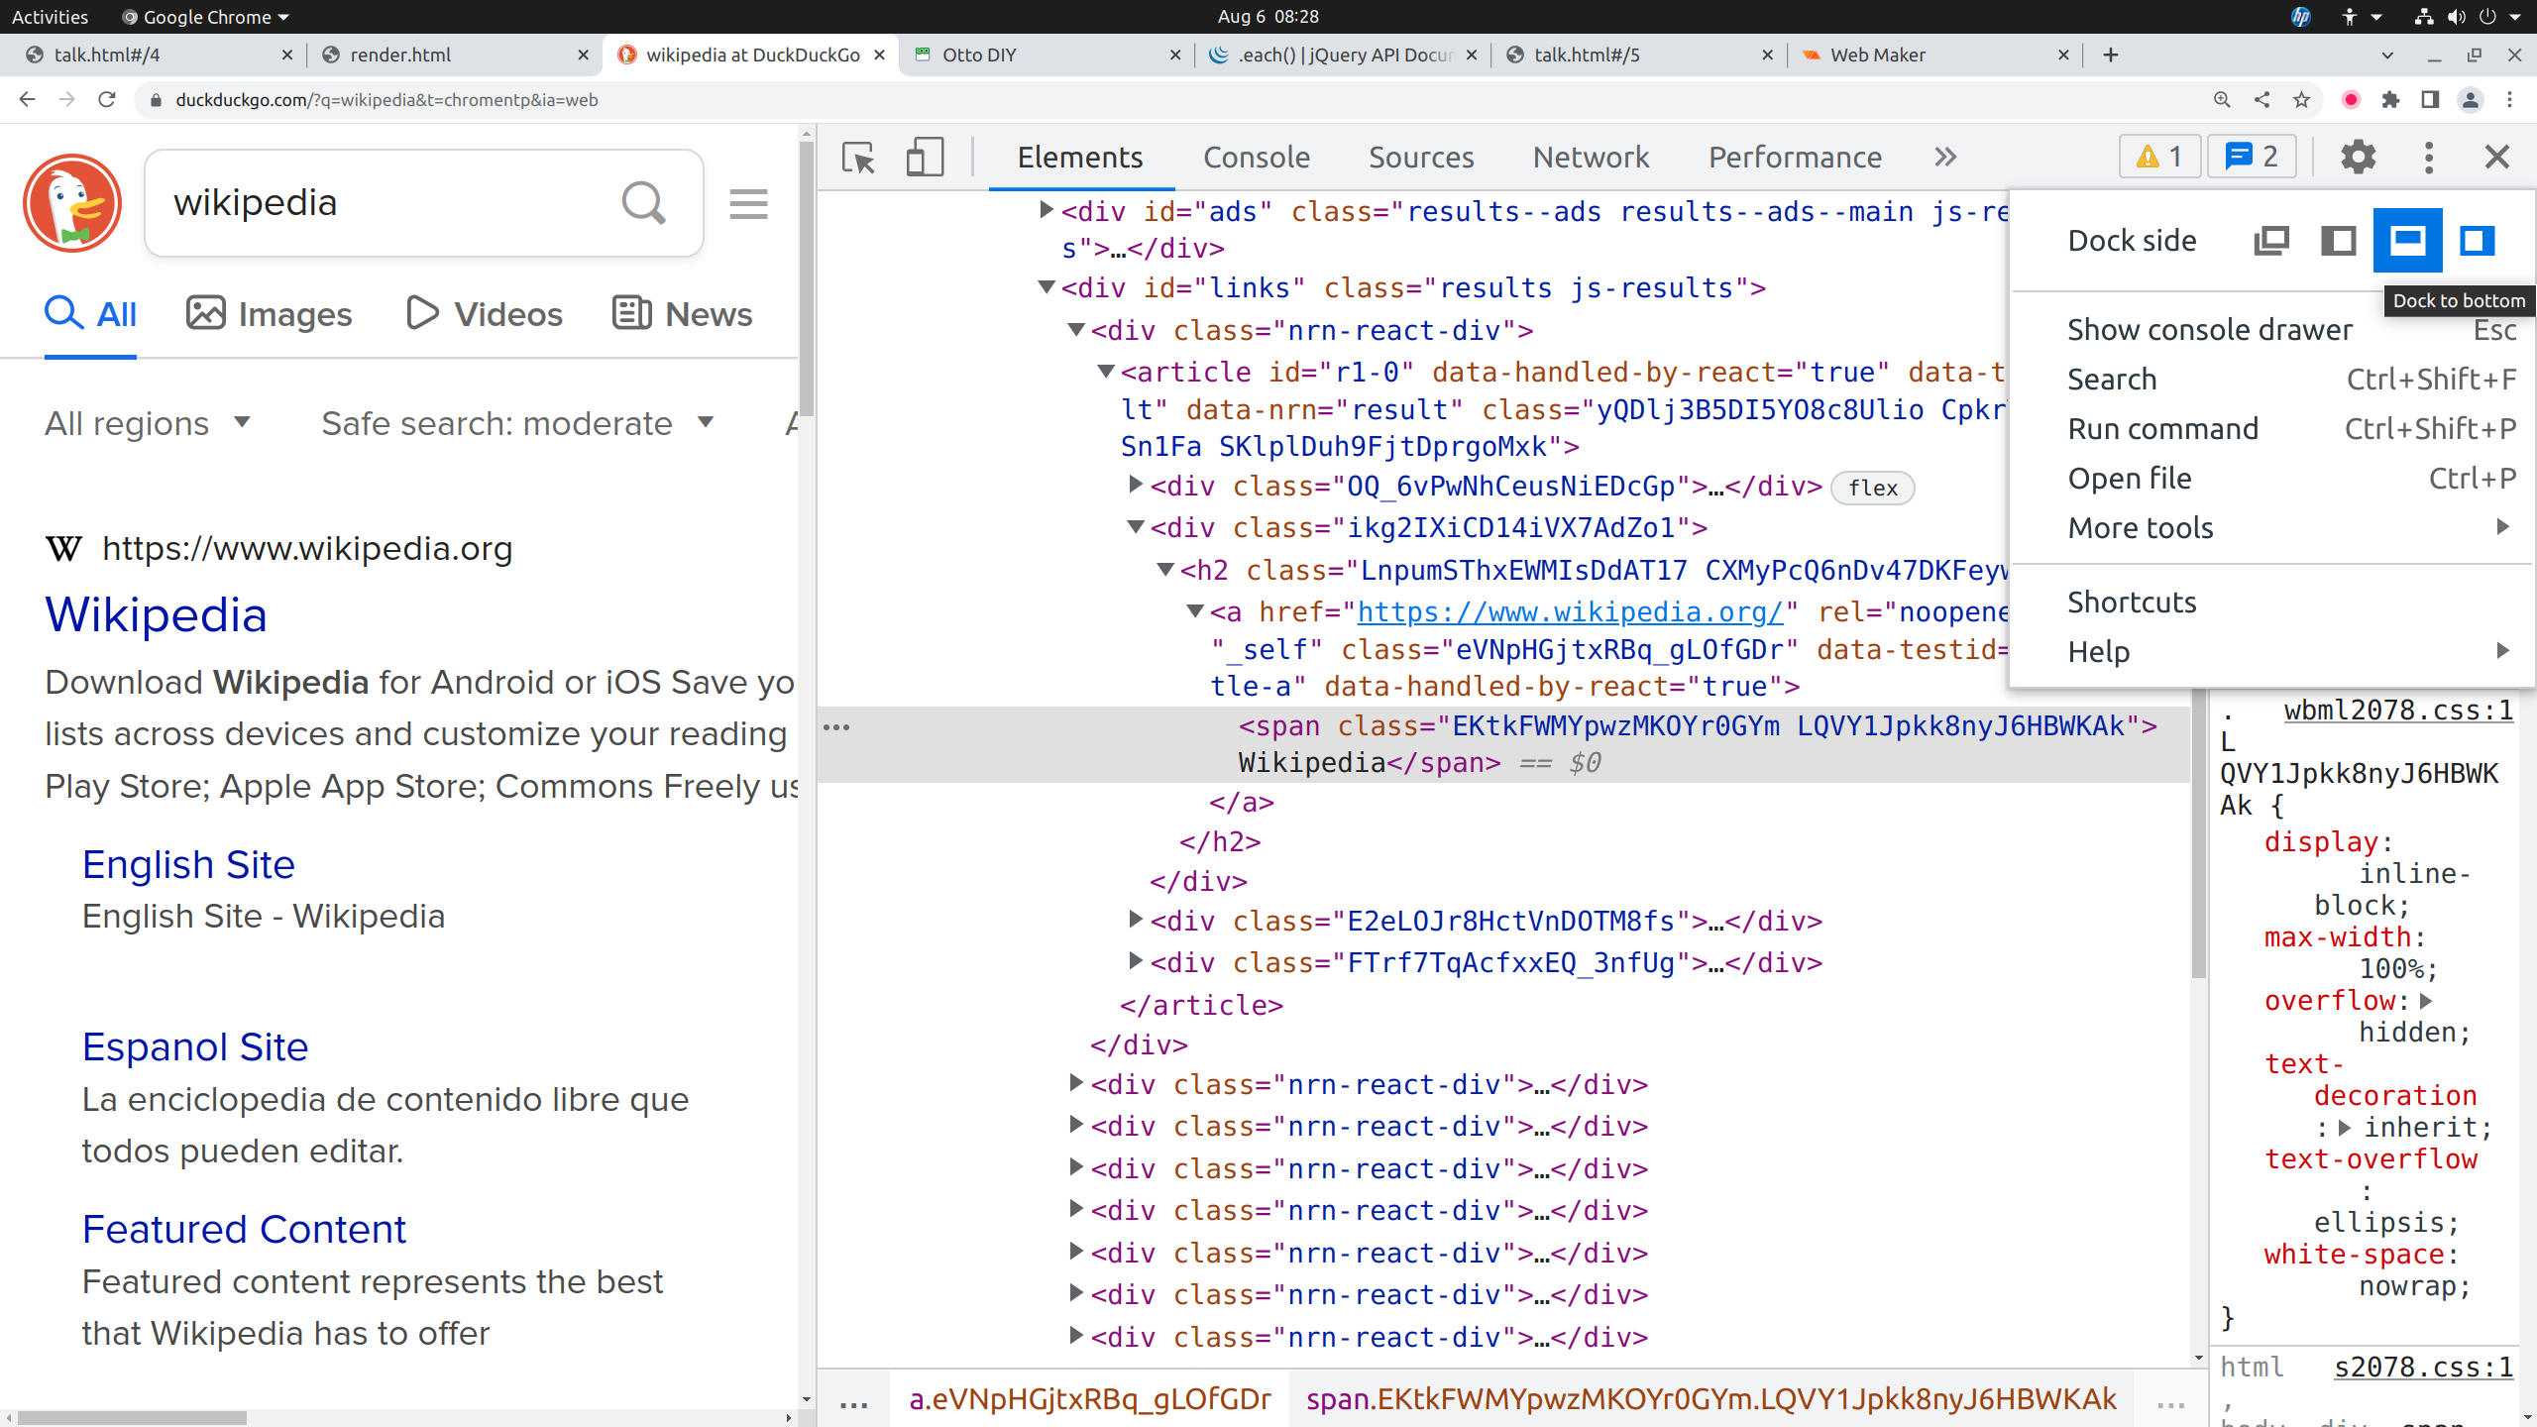Bookmark this page with star icon
The image size is (2537, 1427).
coord(2301,100)
